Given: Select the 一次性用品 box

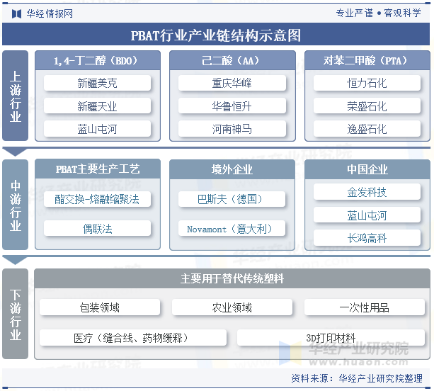Looking at the screenshot, I should 365,307.
